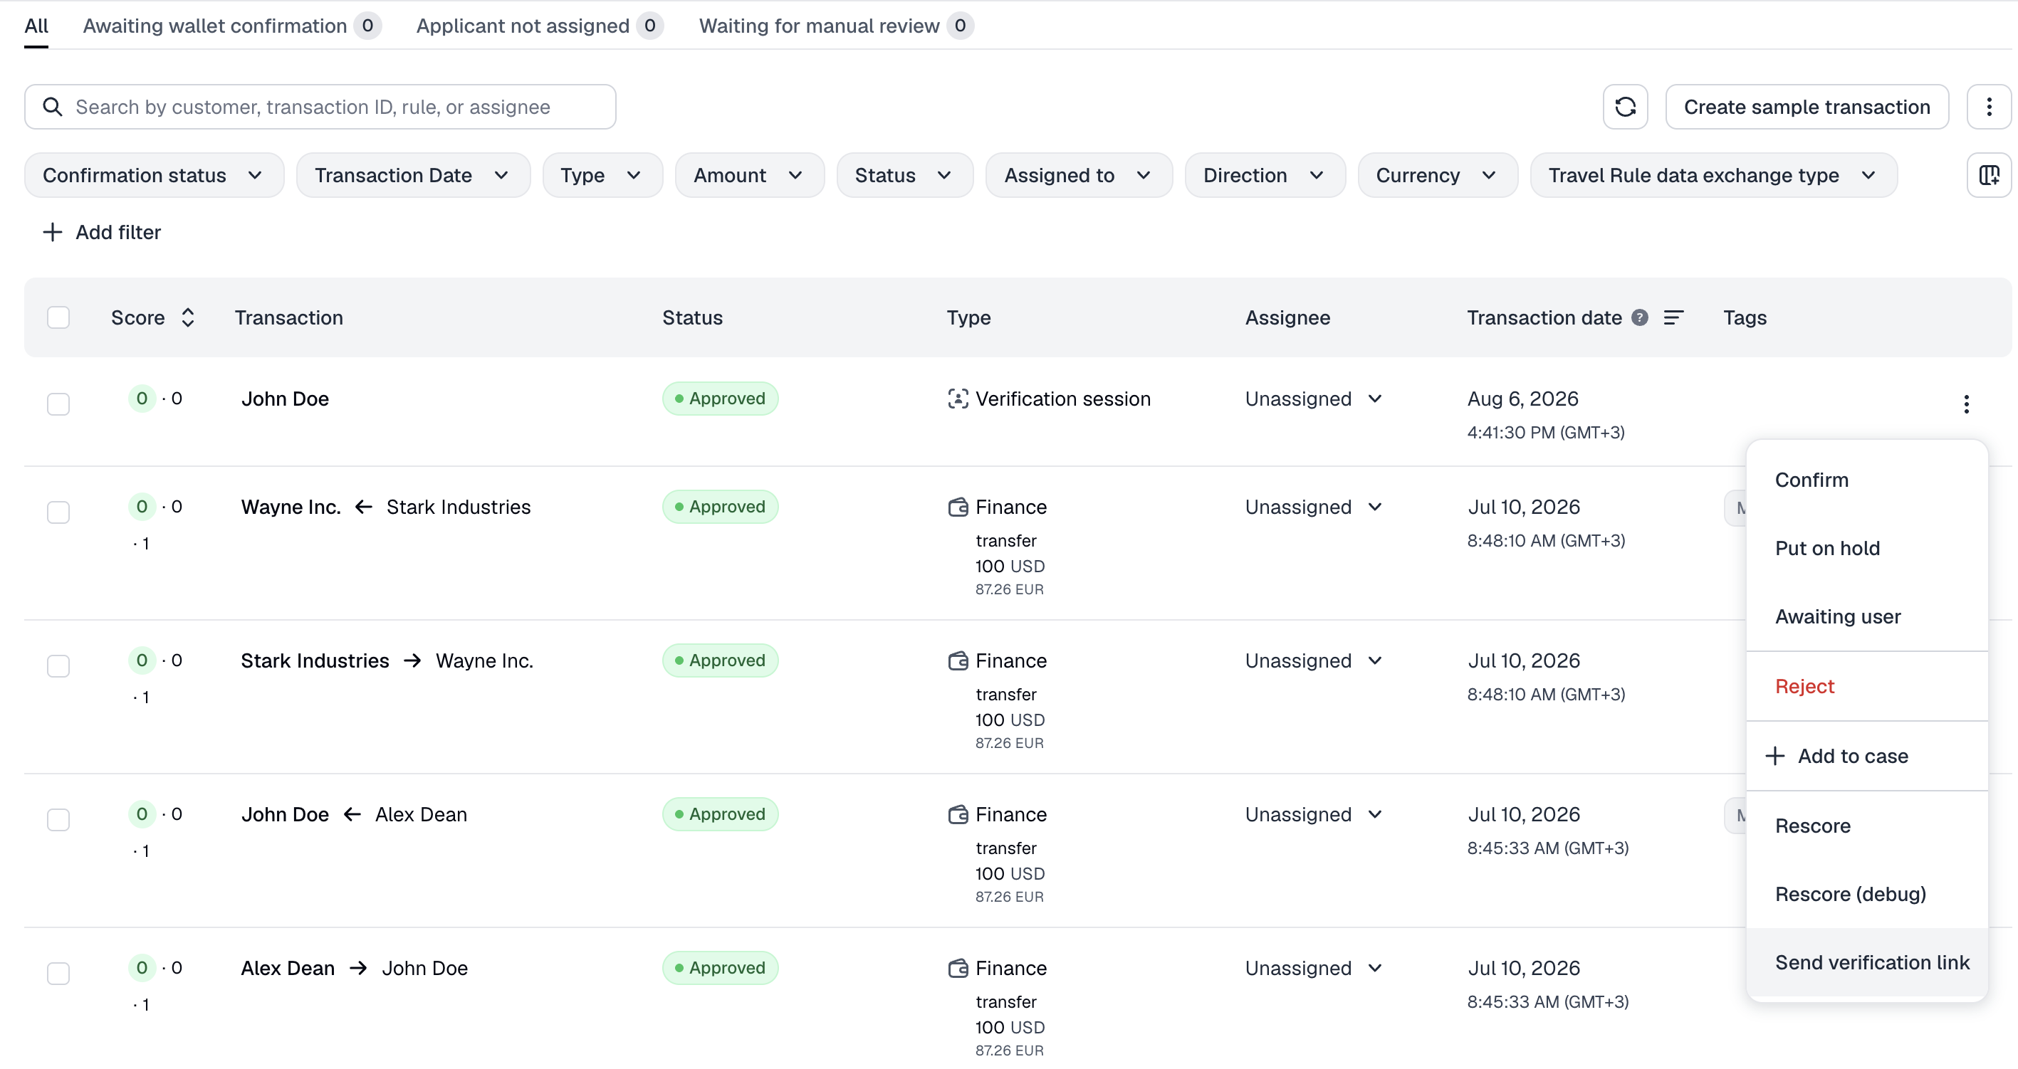Open the row actions menu for John Doe verification
The height and width of the screenshot is (1069, 2018).
pyautogui.click(x=1966, y=404)
